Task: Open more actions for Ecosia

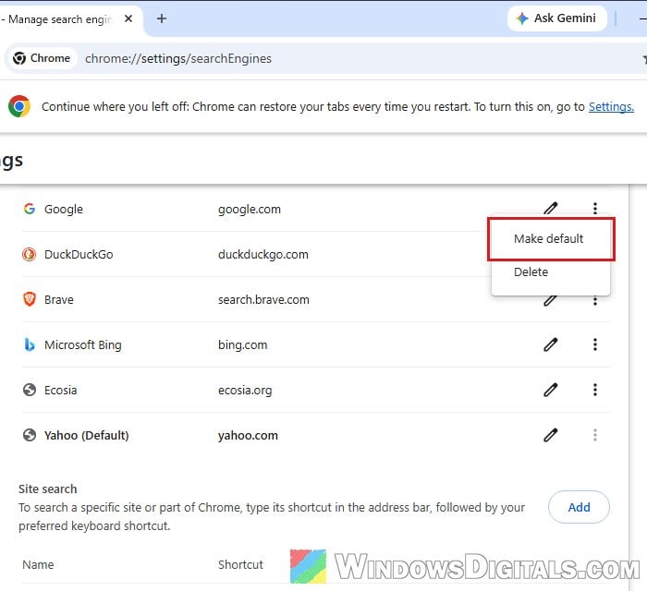Action: [595, 390]
